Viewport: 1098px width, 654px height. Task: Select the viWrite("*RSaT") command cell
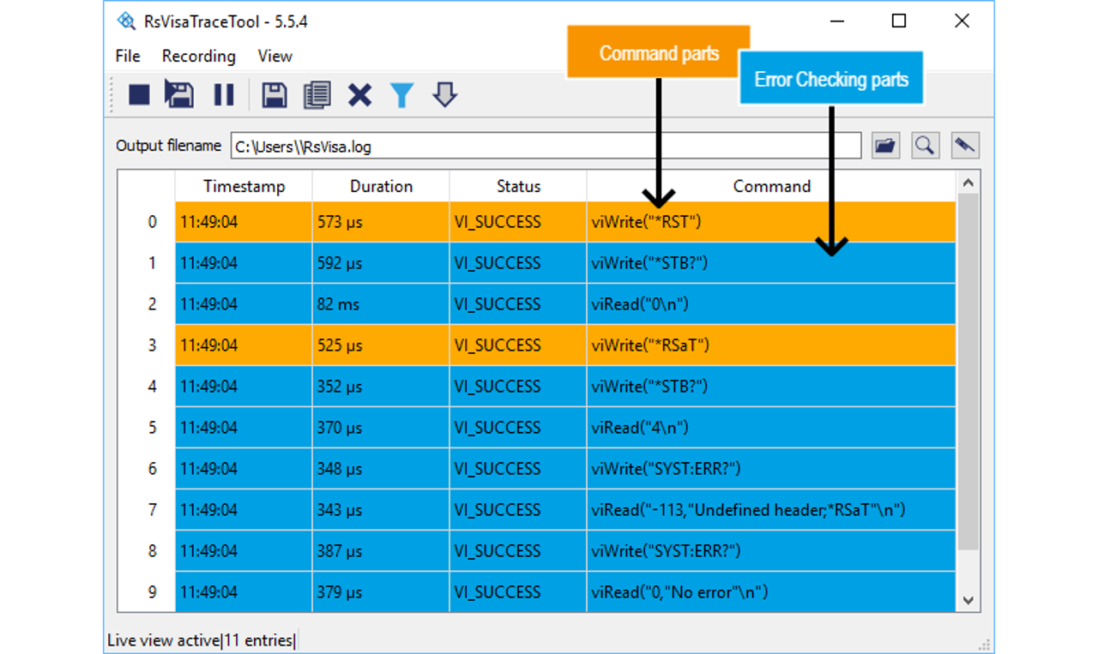771,345
